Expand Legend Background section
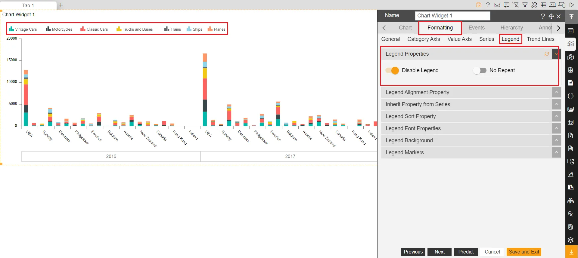The height and width of the screenshot is (258, 578). point(556,140)
